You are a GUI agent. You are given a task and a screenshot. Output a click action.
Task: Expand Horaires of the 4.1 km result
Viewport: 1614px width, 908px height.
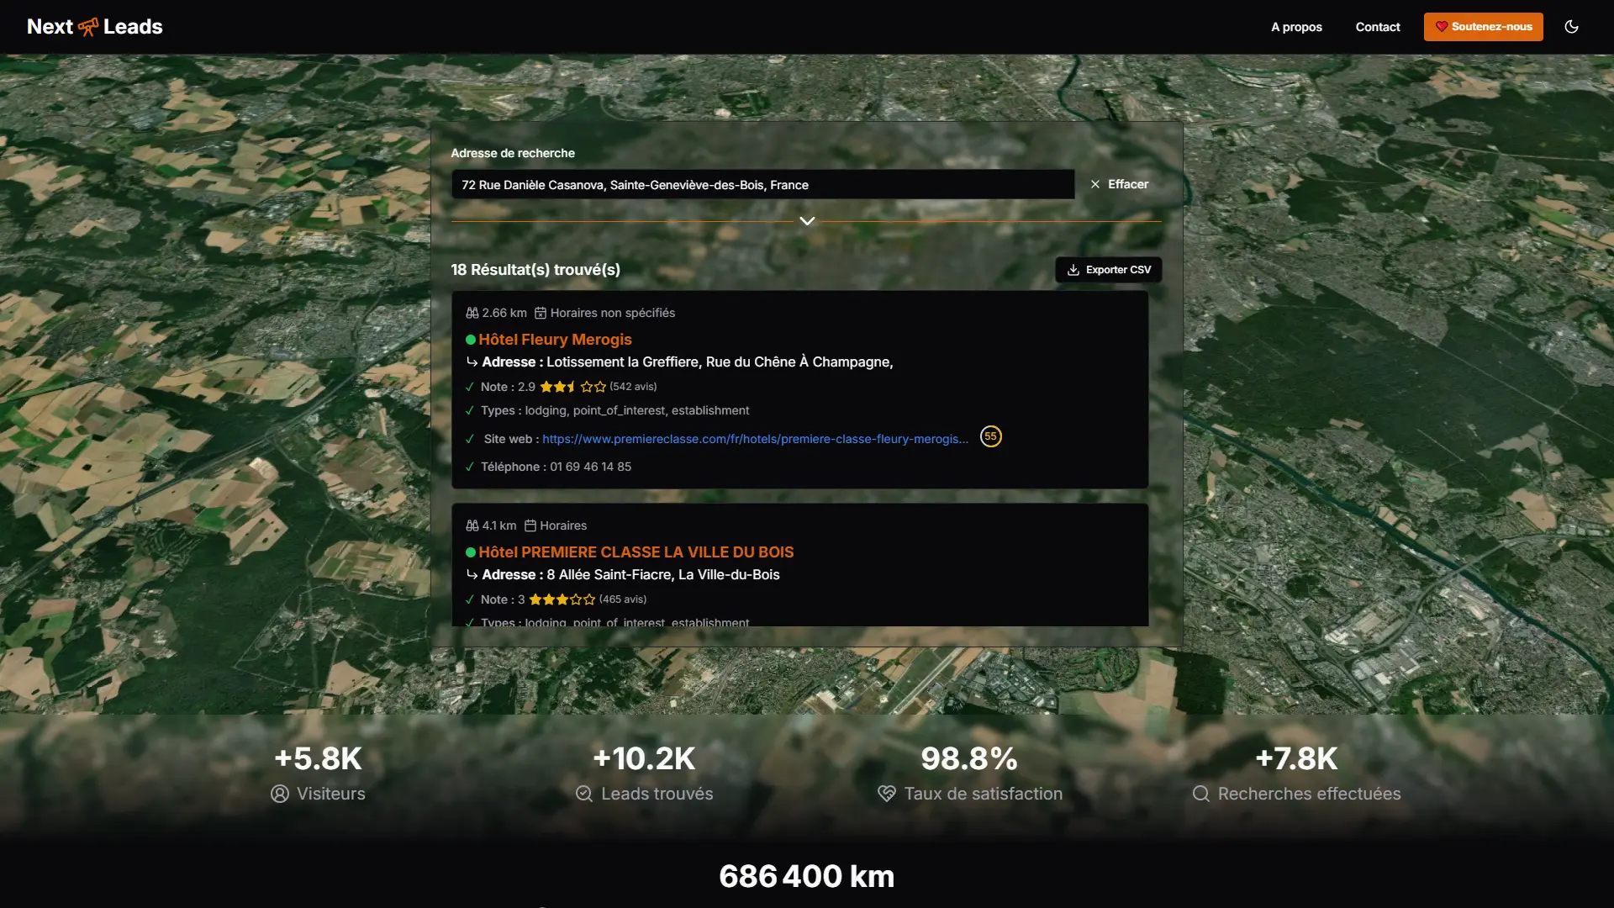click(556, 525)
